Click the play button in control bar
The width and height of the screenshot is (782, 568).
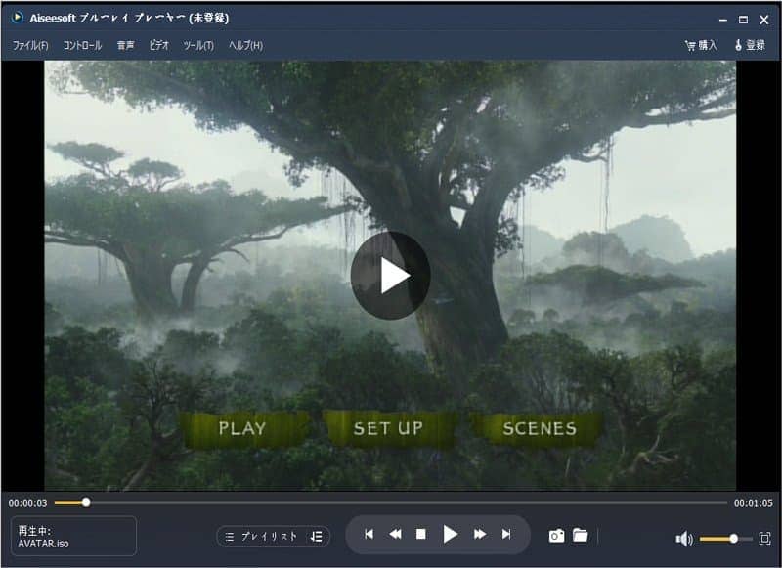451,534
